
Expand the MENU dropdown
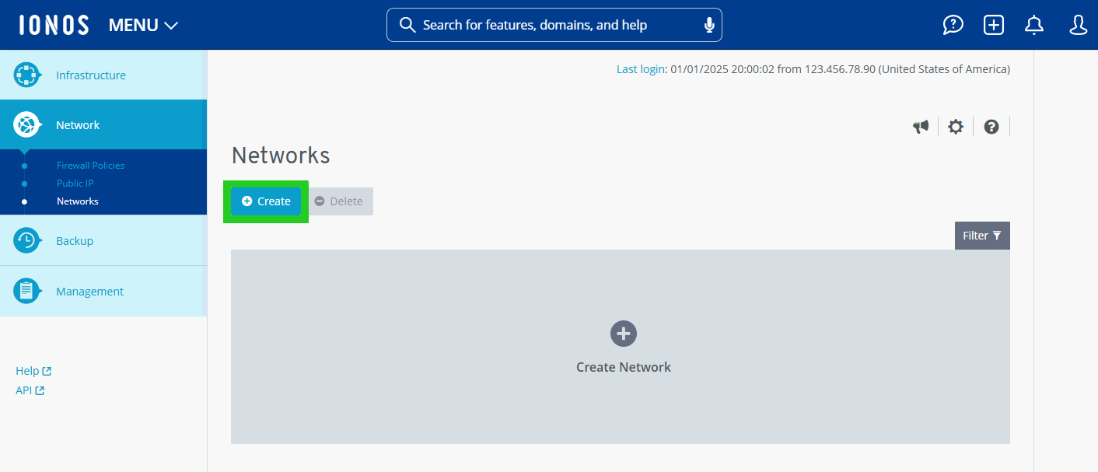[143, 24]
